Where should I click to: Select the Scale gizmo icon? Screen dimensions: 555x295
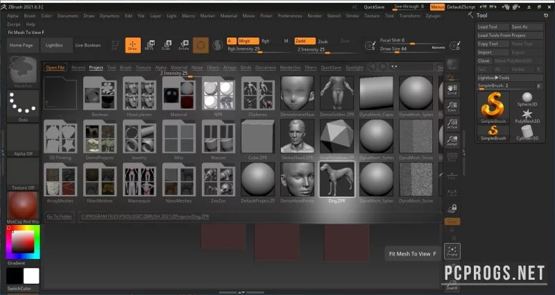tap(166, 45)
